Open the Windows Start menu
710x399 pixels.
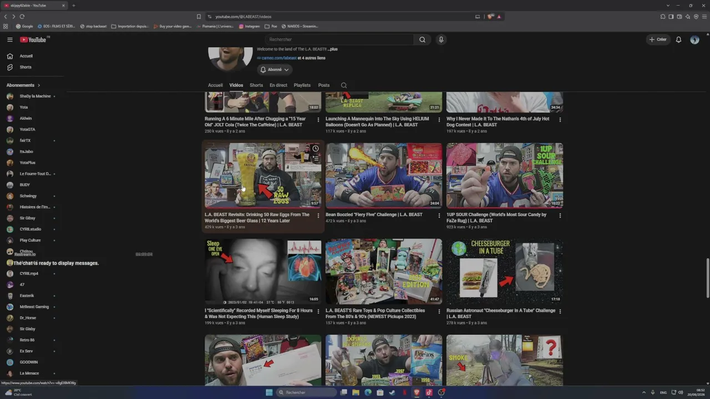point(269,392)
